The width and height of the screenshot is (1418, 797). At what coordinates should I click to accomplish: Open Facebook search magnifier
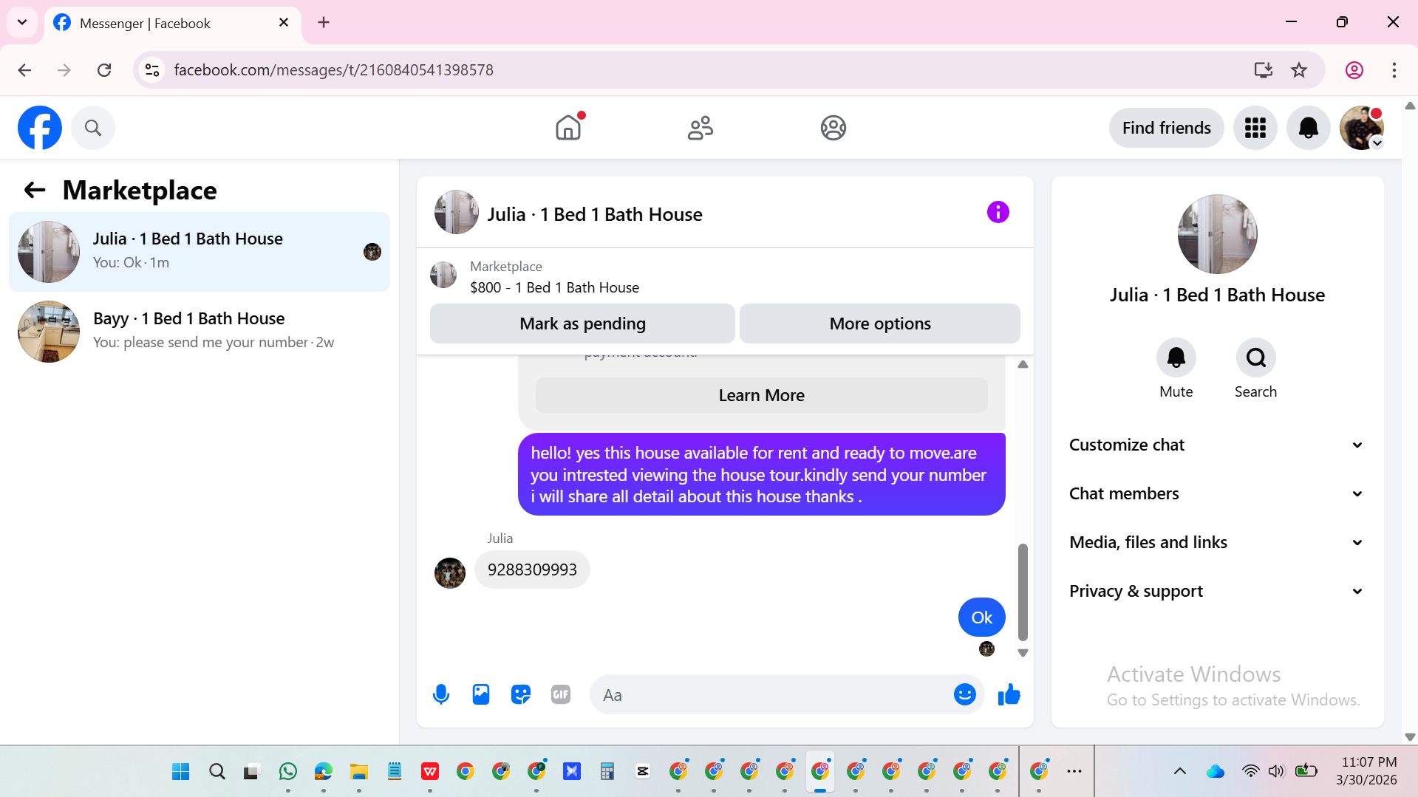(x=93, y=128)
